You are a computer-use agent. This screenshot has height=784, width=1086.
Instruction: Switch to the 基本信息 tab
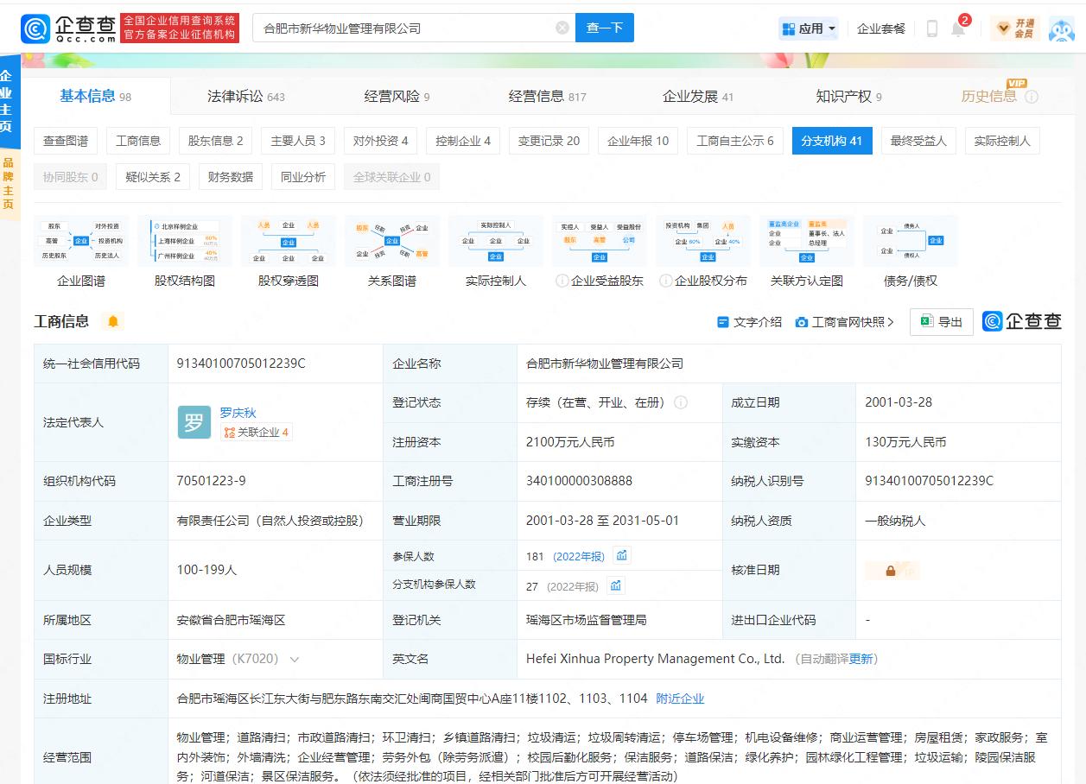pyautogui.click(x=95, y=96)
